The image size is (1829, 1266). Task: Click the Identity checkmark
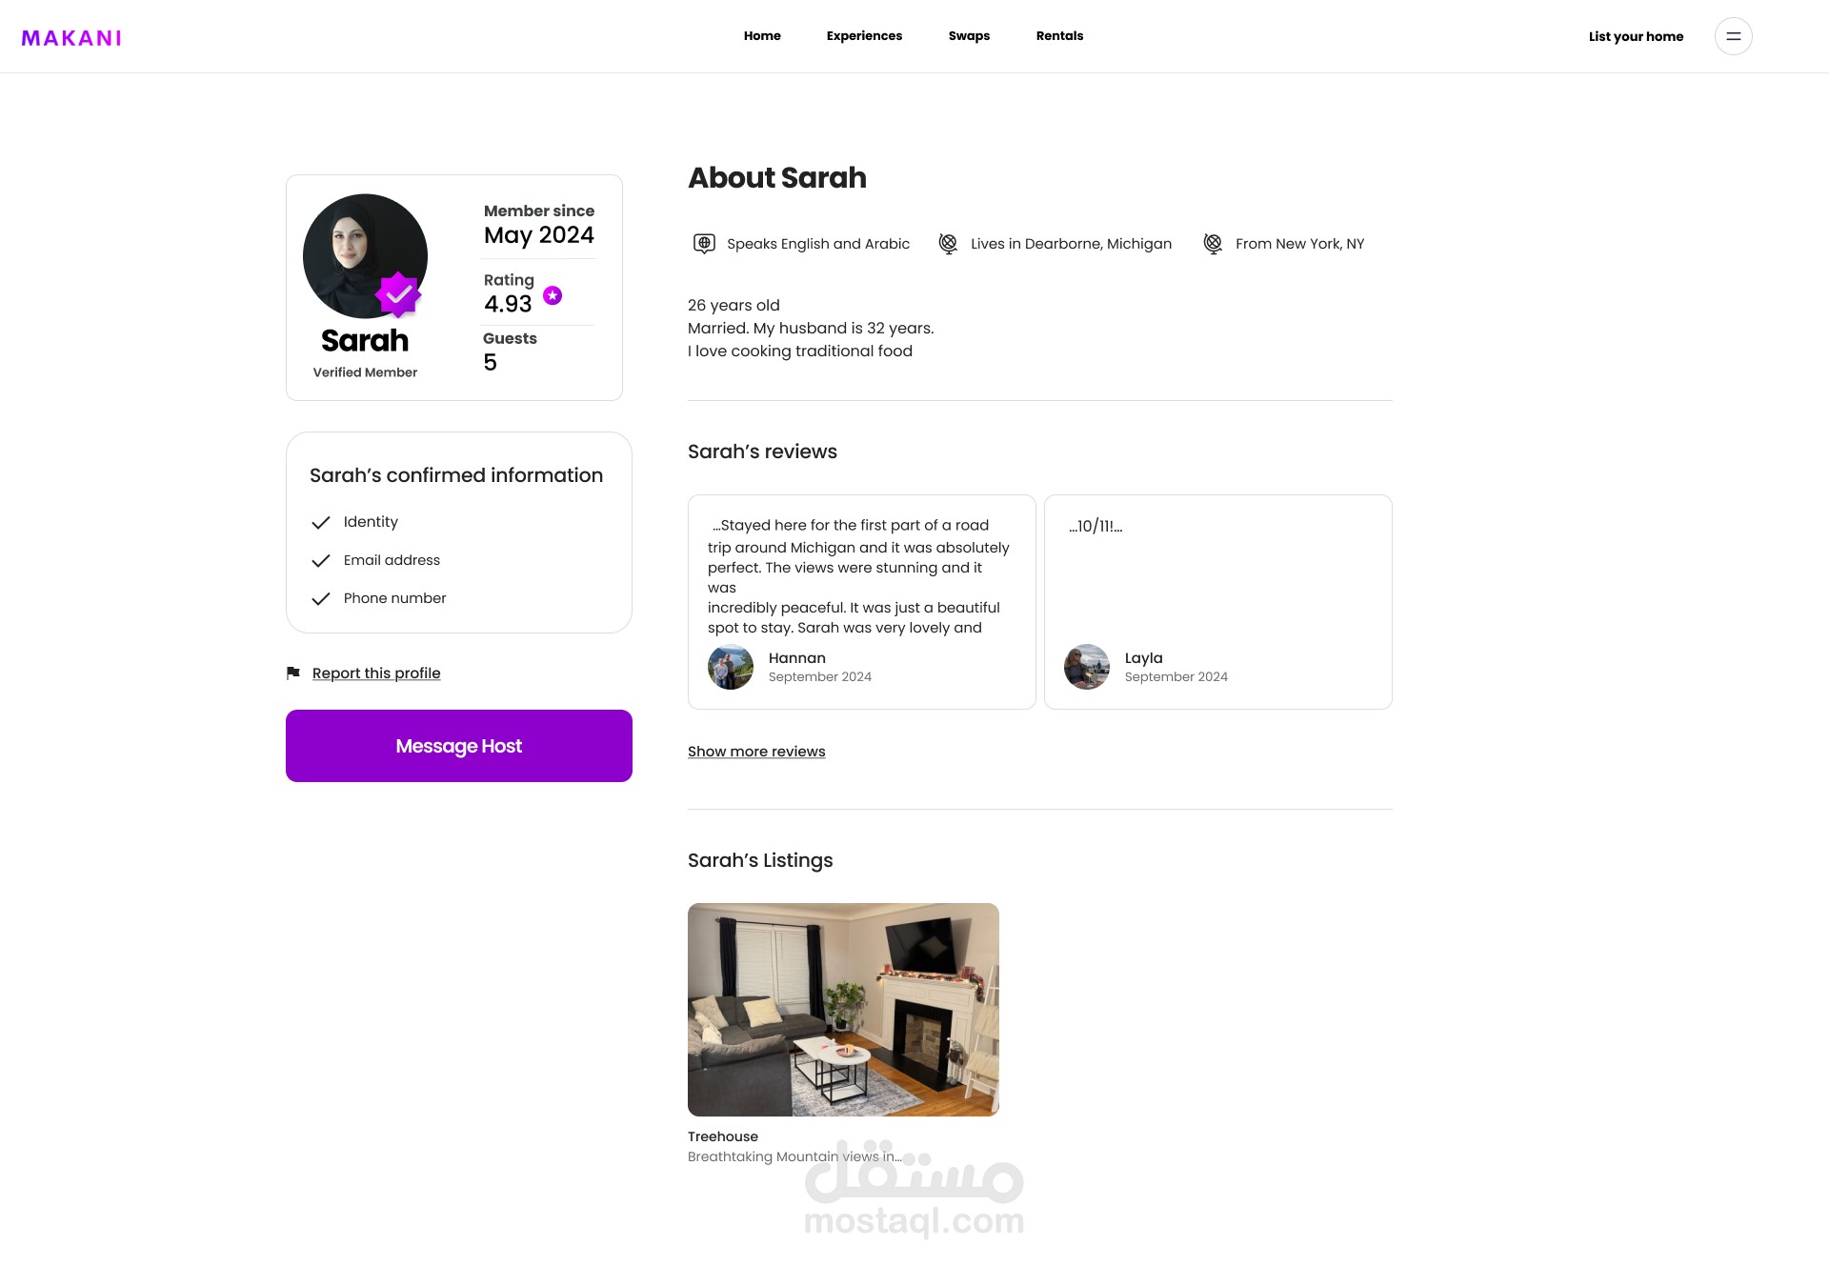[x=321, y=522]
